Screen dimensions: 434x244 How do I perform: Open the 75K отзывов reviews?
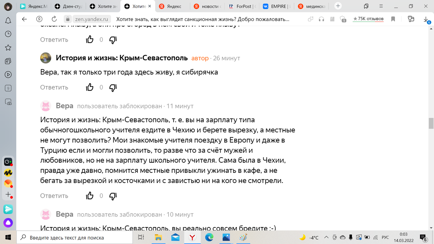[368, 18]
